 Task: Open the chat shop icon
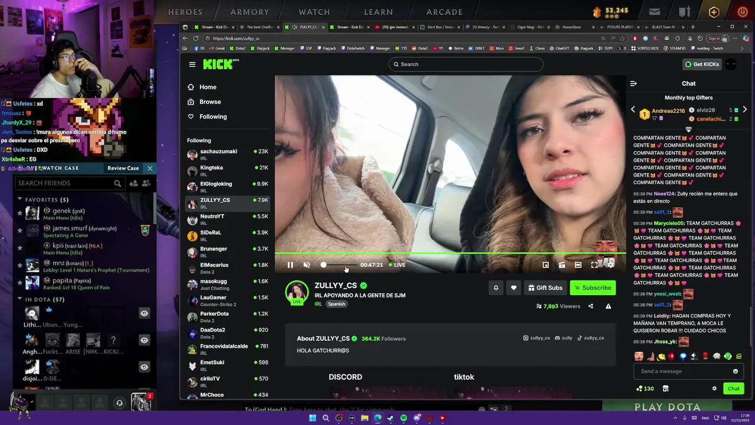tap(665, 388)
